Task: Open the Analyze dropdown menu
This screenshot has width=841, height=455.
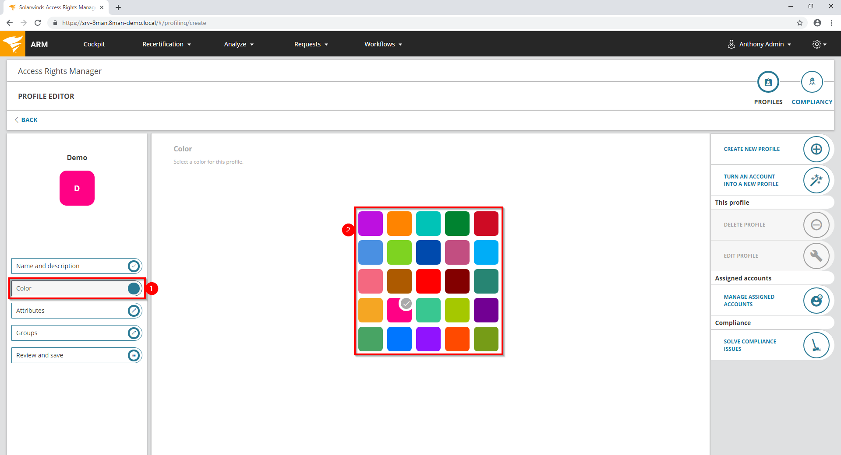Action: click(239, 44)
